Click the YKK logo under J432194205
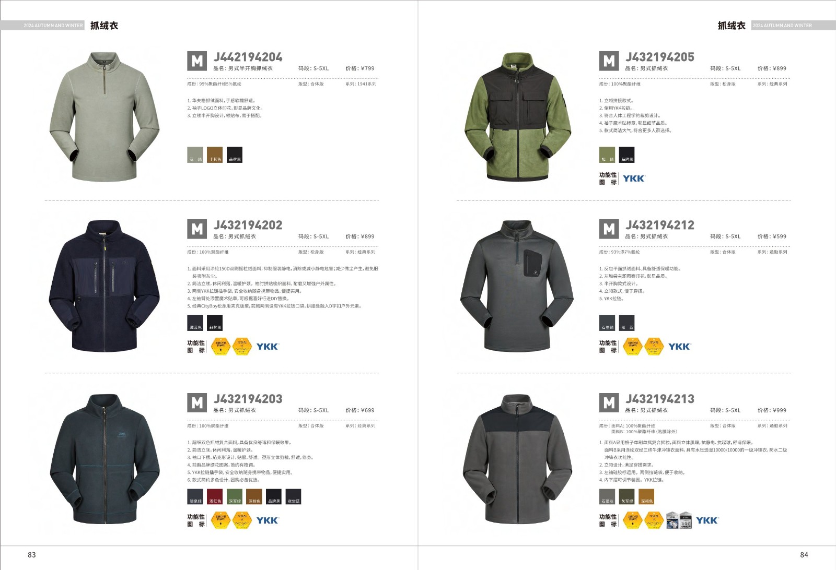Screen dimensions: 836x570 point(634,179)
